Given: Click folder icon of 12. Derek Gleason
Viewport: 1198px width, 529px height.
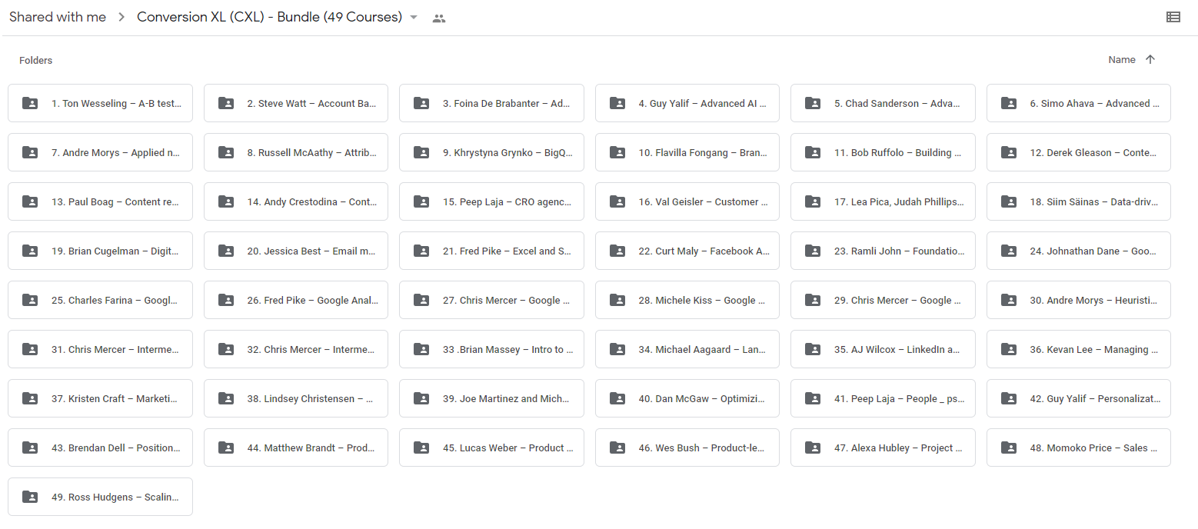Looking at the screenshot, I should click(x=1009, y=152).
